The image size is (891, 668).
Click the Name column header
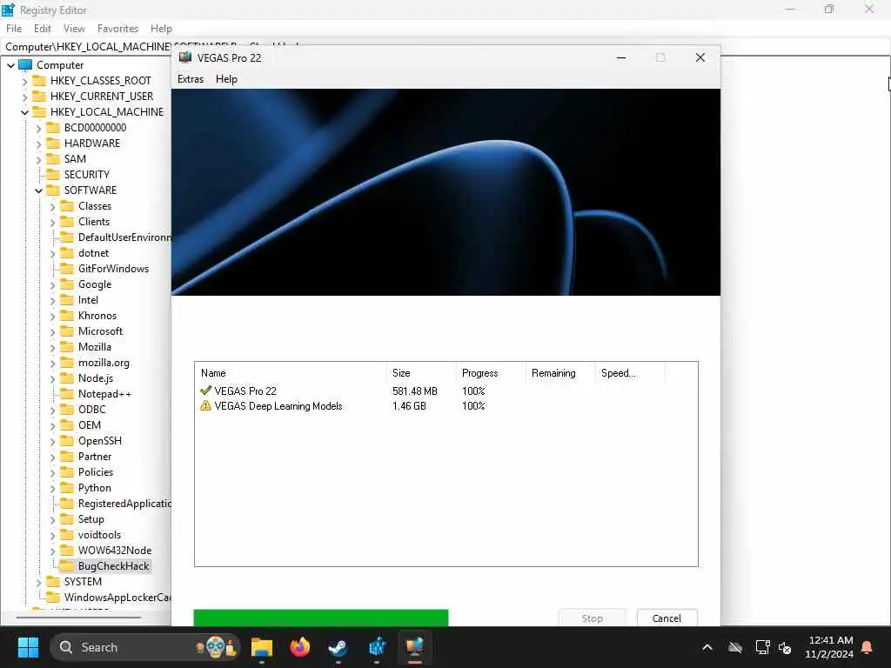pos(291,373)
